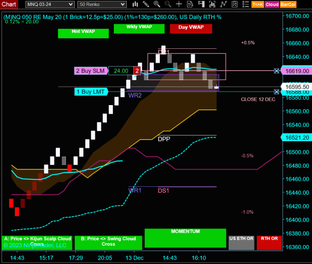Click Price <> Kijun Scalp Cloud Cross button
The image size is (312, 264).
pos(37,243)
